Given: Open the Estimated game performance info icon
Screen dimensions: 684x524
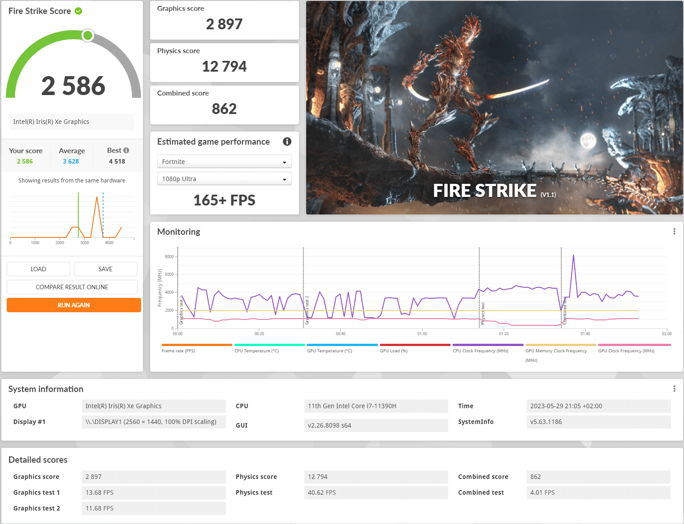Looking at the screenshot, I should pos(287,141).
